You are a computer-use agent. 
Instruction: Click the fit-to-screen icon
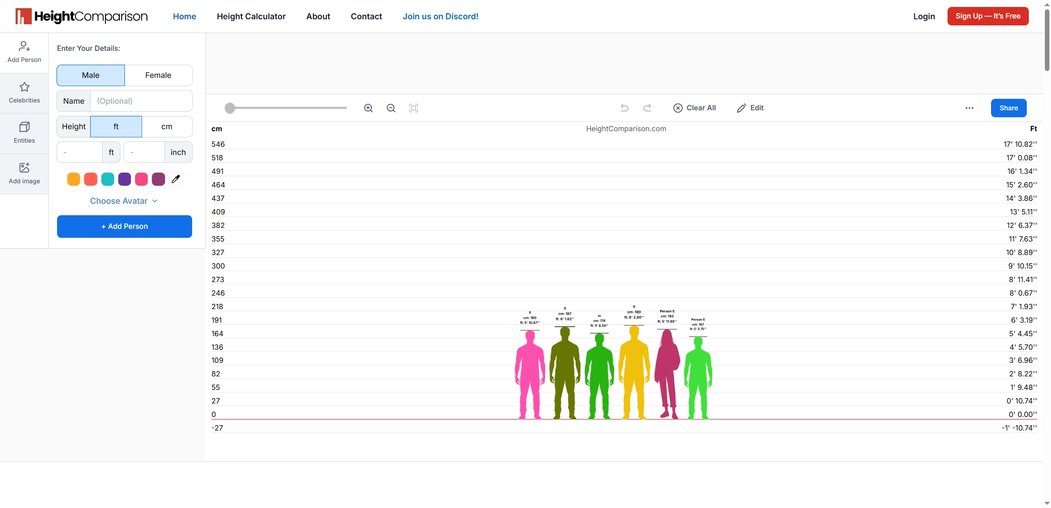pos(413,108)
